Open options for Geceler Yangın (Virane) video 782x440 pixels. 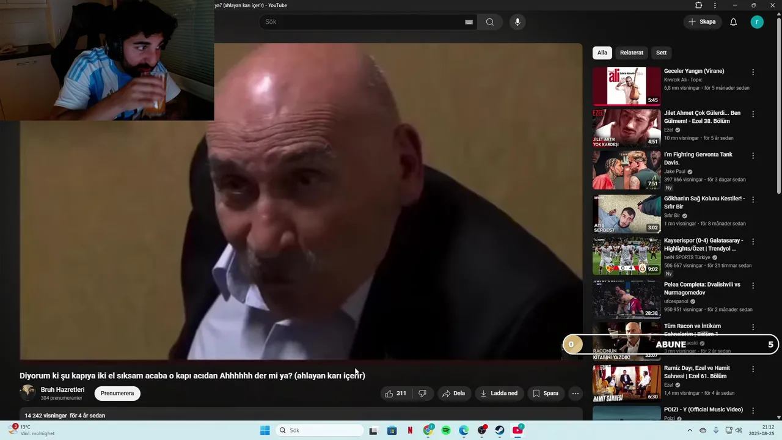pos(753,72)
